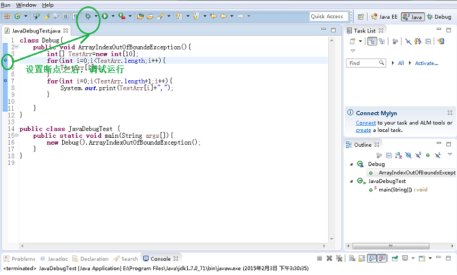Click the Synchronize Changed icon in Task List
This screenshot has width=457, height=275.
click(441, 41)
